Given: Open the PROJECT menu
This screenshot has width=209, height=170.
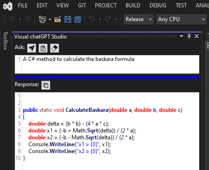Looking at the screenshot, I should click(106, 5).
